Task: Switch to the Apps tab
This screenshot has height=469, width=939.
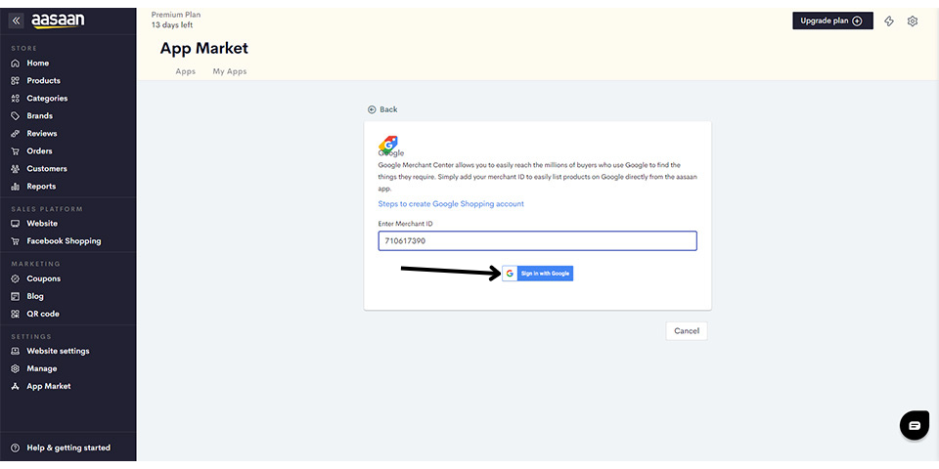Action: (186, 71)
